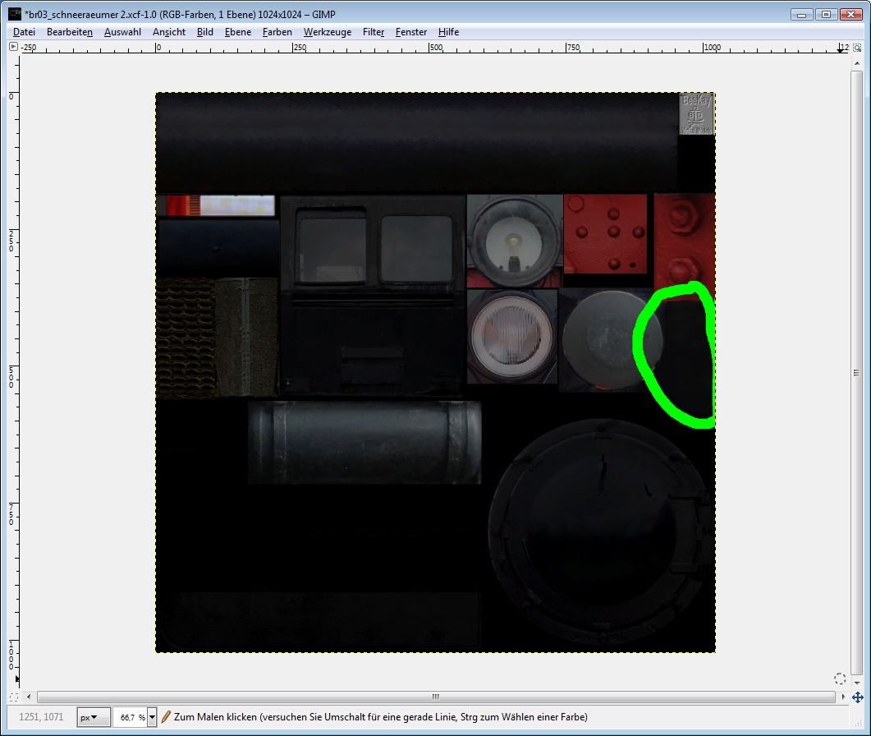
Task: Open the Ansicht menu
Action: click(x=169, y=32)
